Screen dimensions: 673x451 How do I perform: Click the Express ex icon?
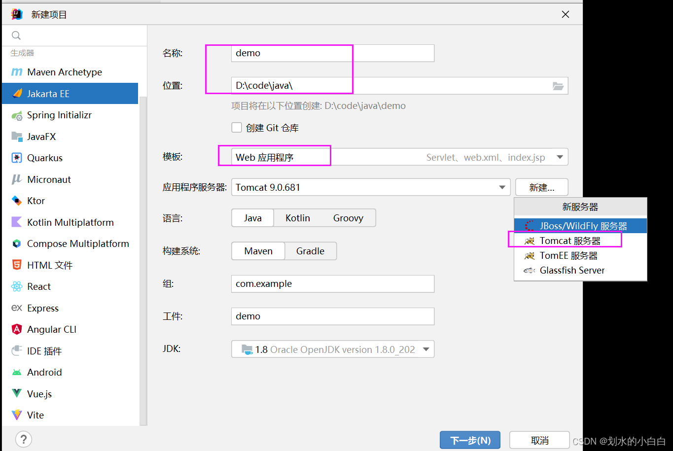coord(17,308)
